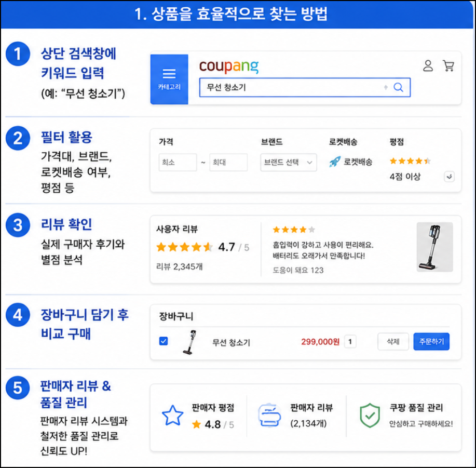Toggle the 무선 청소기 cart item checkbox
Viewport: 476px width, 468px height.
coord(164,341)
